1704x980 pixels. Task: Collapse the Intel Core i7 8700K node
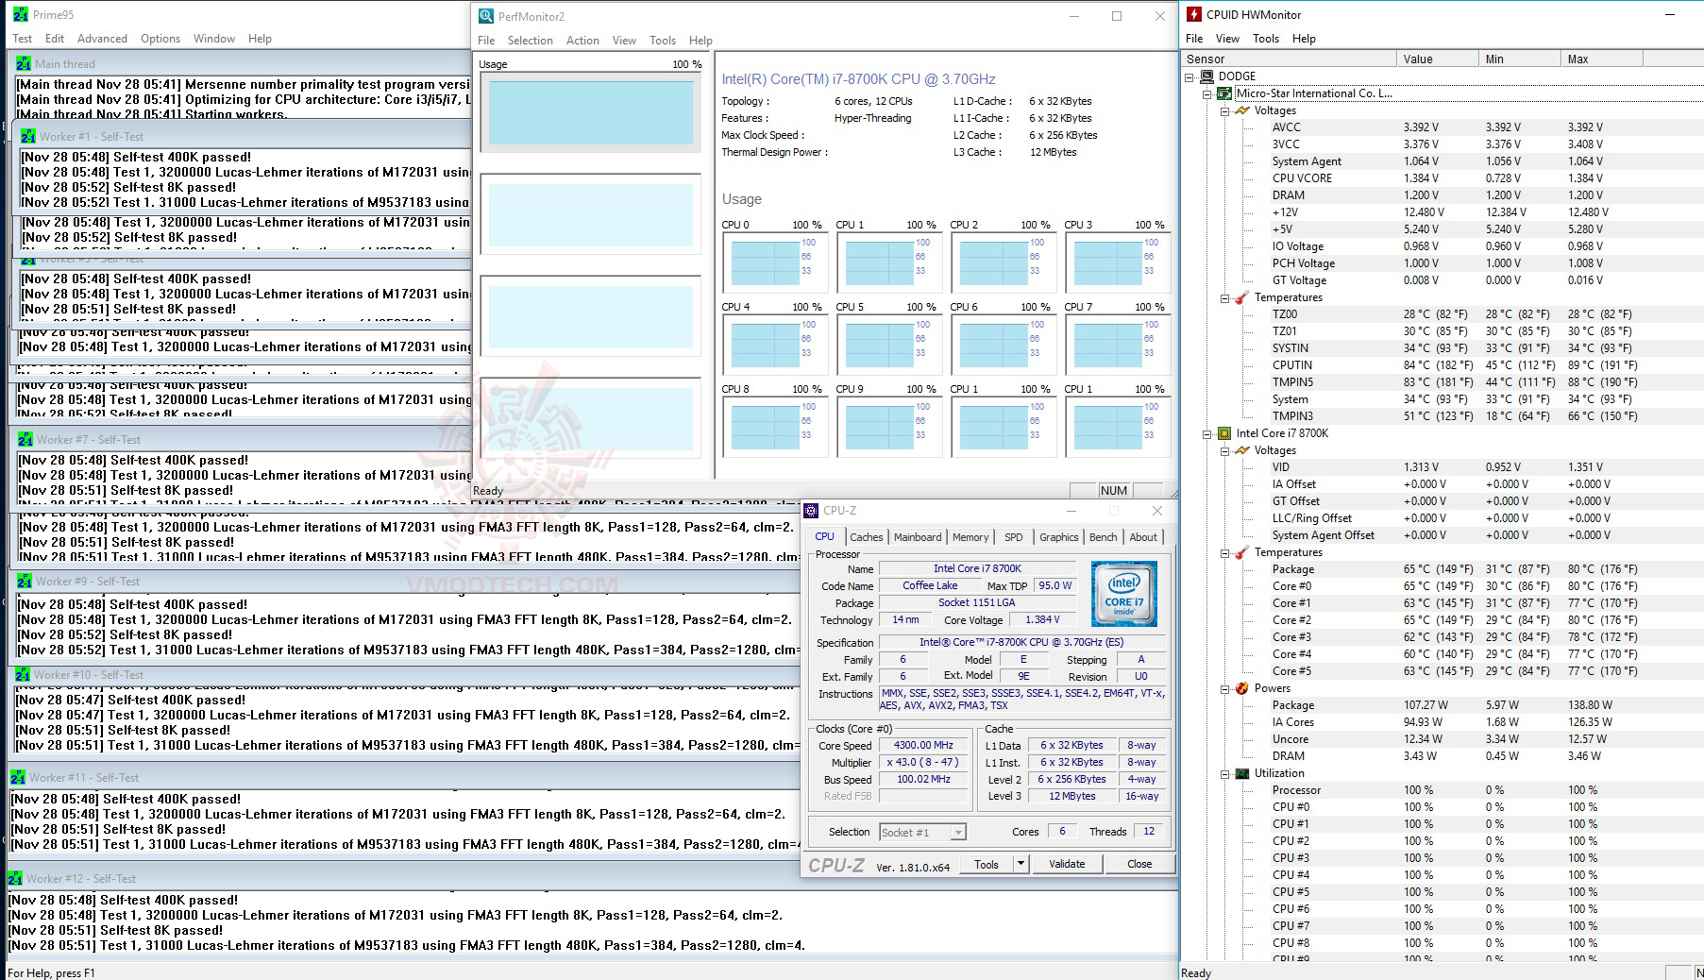coord(1207,434)
